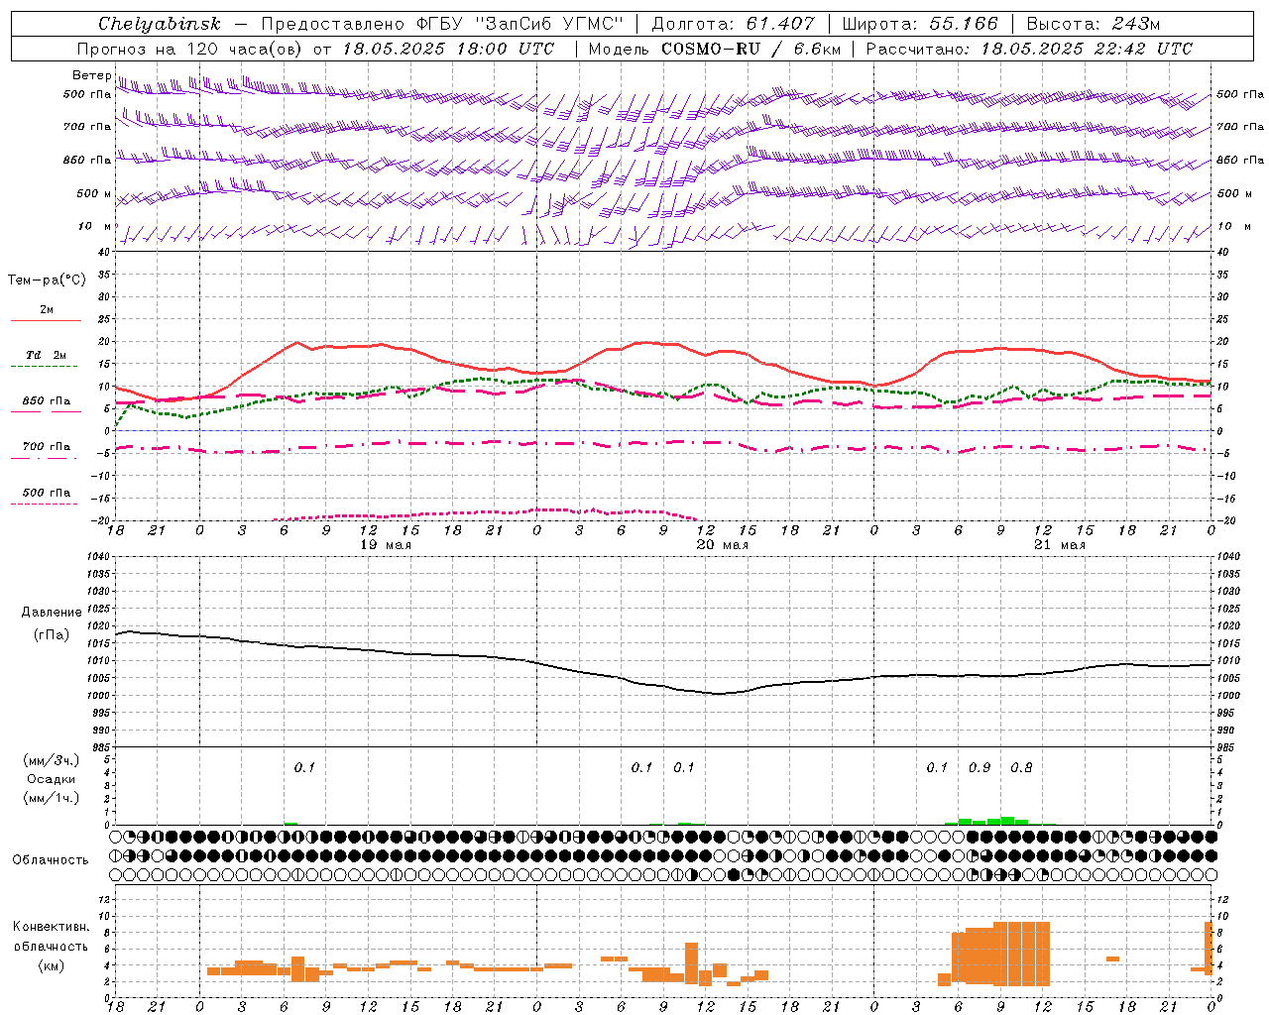Click the Высота: 243м value

point(1093,24)
